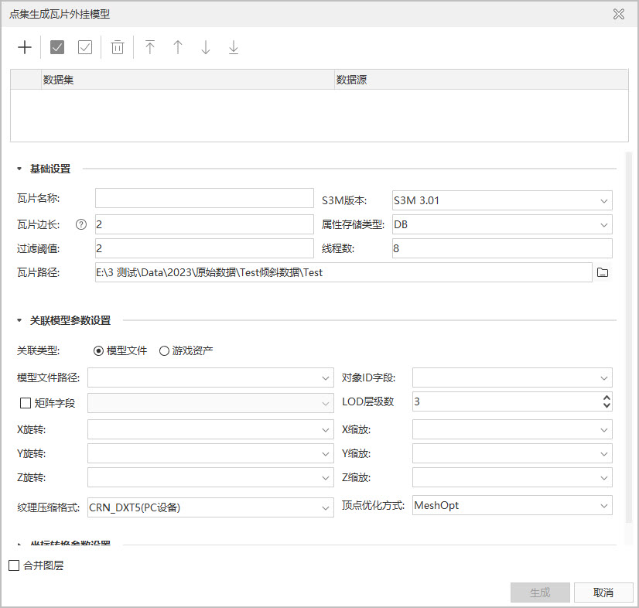
Task: Enable the 矩阵字段 checkbox
Action: pos(25,402)
